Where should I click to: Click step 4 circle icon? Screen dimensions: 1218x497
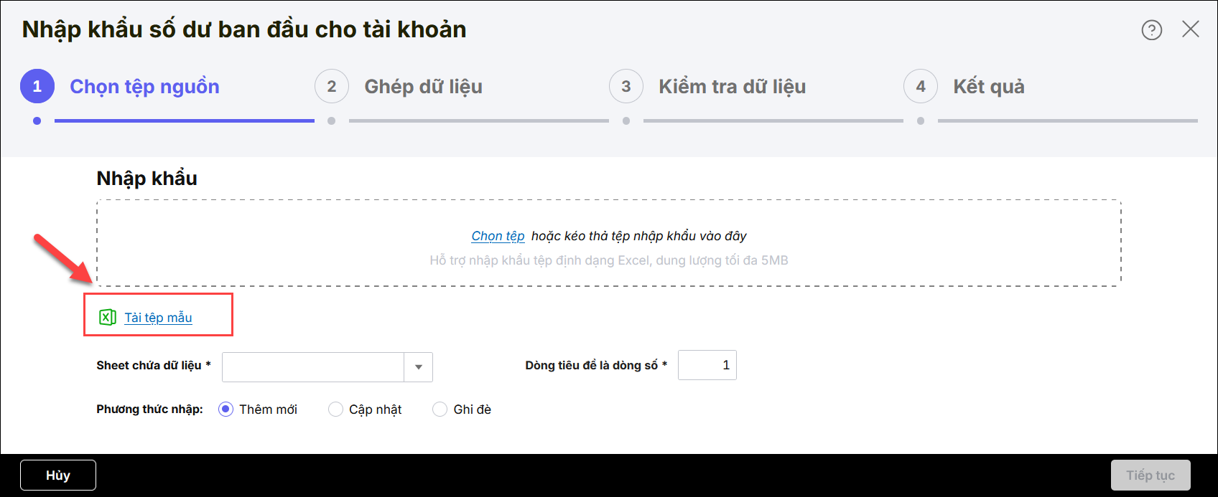click(920, 87)
